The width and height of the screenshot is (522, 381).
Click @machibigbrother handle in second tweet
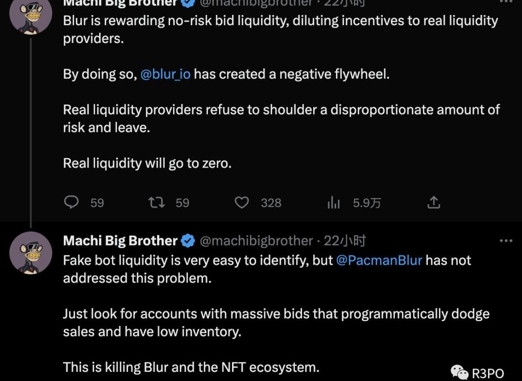pos(256,240)
